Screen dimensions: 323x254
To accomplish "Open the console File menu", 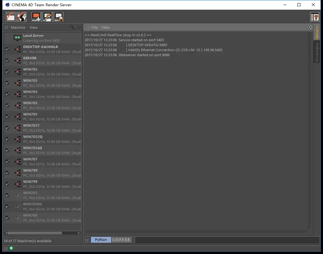I will [95, 27].
